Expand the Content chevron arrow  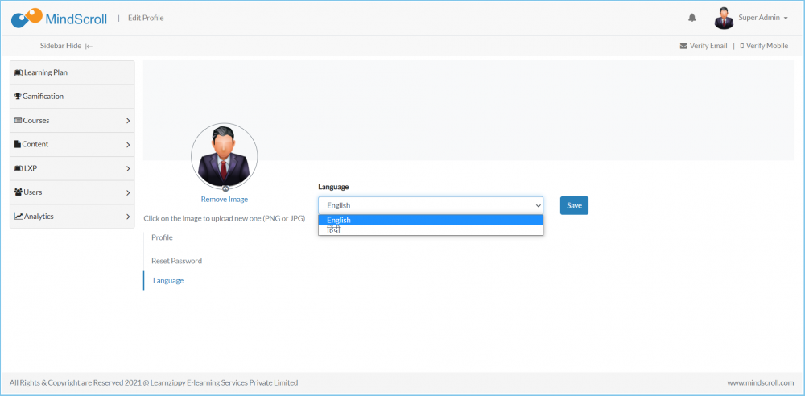tap(128, 145)
